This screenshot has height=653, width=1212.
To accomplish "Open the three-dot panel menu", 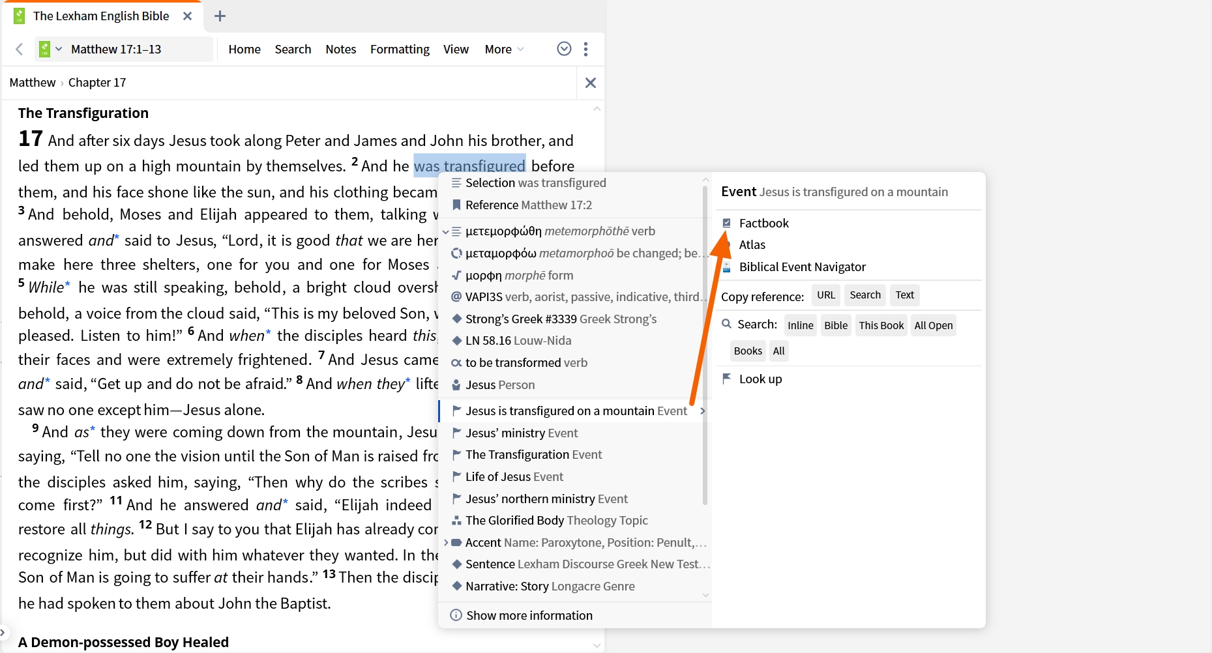I will (x=585, y=49).
